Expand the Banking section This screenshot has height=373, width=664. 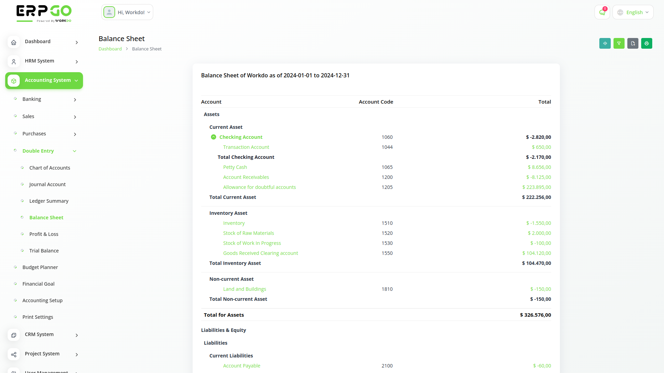pyautogui.click(x=32, y=99)
